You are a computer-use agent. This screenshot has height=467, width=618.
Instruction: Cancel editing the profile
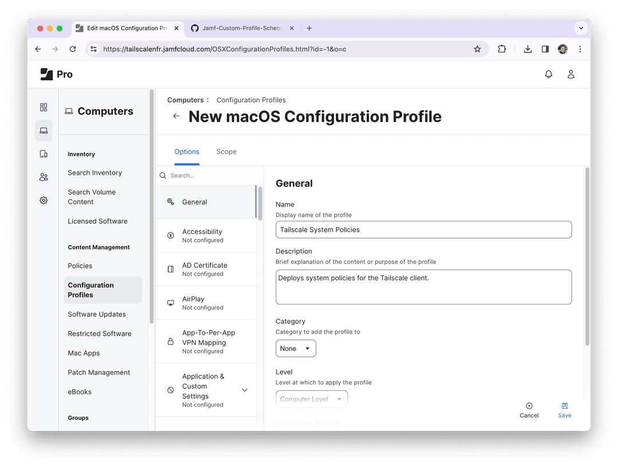[529, 410]
